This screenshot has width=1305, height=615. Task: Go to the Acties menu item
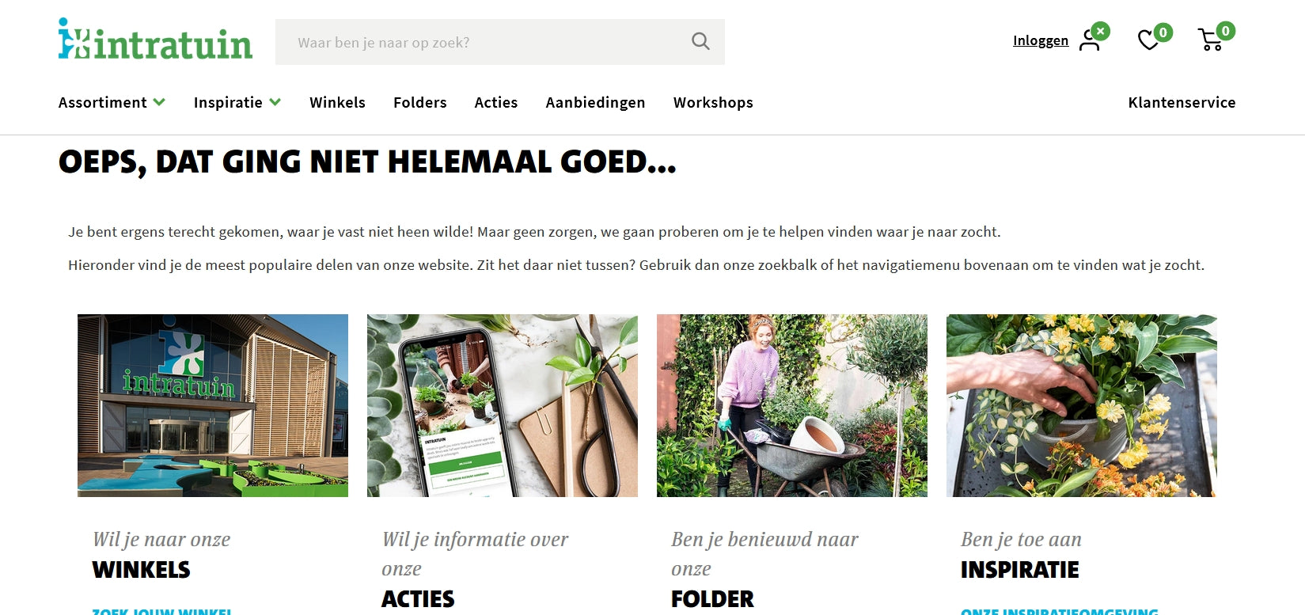pos(495,102)
